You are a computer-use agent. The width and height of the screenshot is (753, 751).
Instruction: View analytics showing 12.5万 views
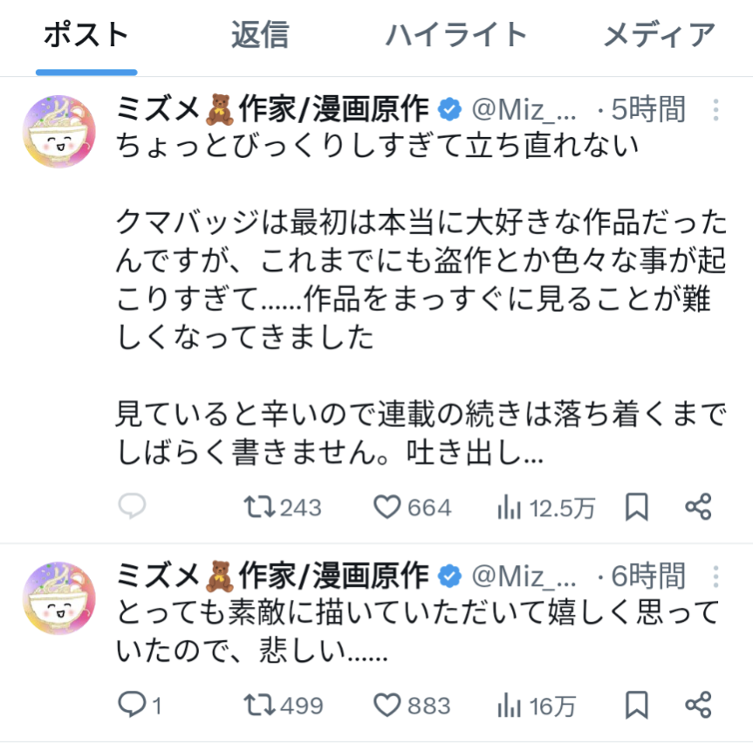[x=509, y=506]
